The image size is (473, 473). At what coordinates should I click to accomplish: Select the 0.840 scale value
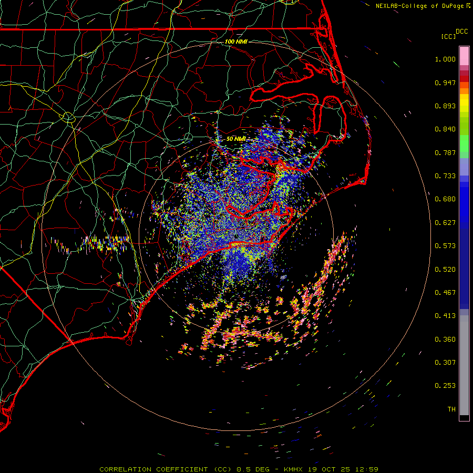pos(445,129)
